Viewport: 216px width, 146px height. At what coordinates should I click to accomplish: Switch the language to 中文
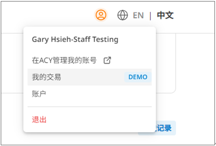coord(165,15)
